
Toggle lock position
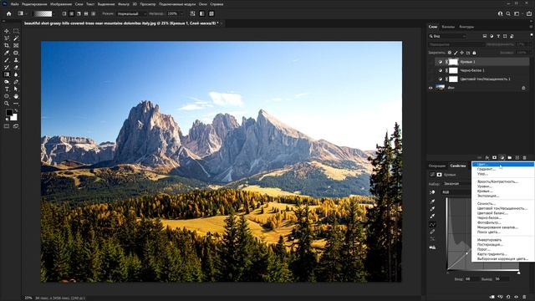[x=462, y=53]
